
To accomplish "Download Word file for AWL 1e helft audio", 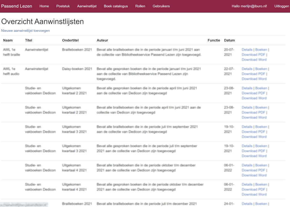I will (x=254, y=79).
